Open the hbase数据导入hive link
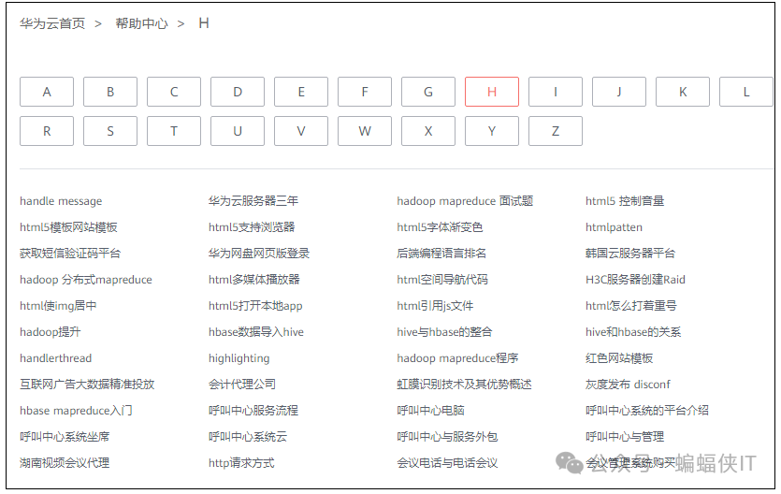Screen dimensions: 781x494 256,332
